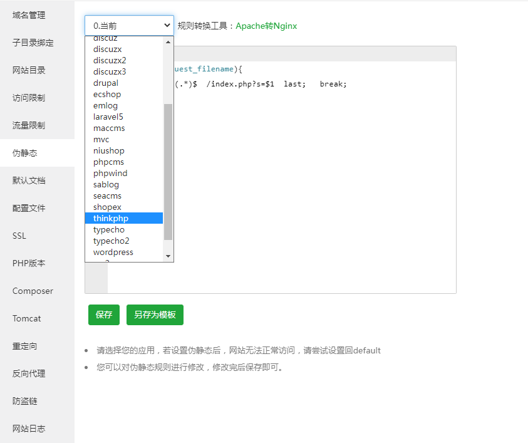Open 反向代理 settings
528x443 pixels.
28,373
